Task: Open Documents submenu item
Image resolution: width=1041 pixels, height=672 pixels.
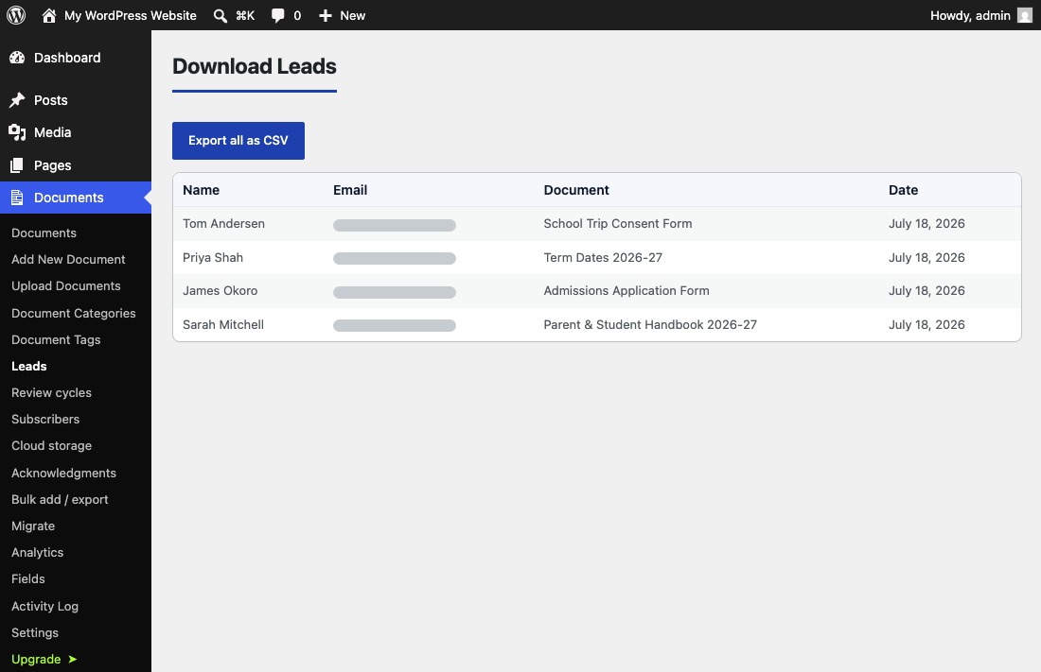Action: [44, 233]
